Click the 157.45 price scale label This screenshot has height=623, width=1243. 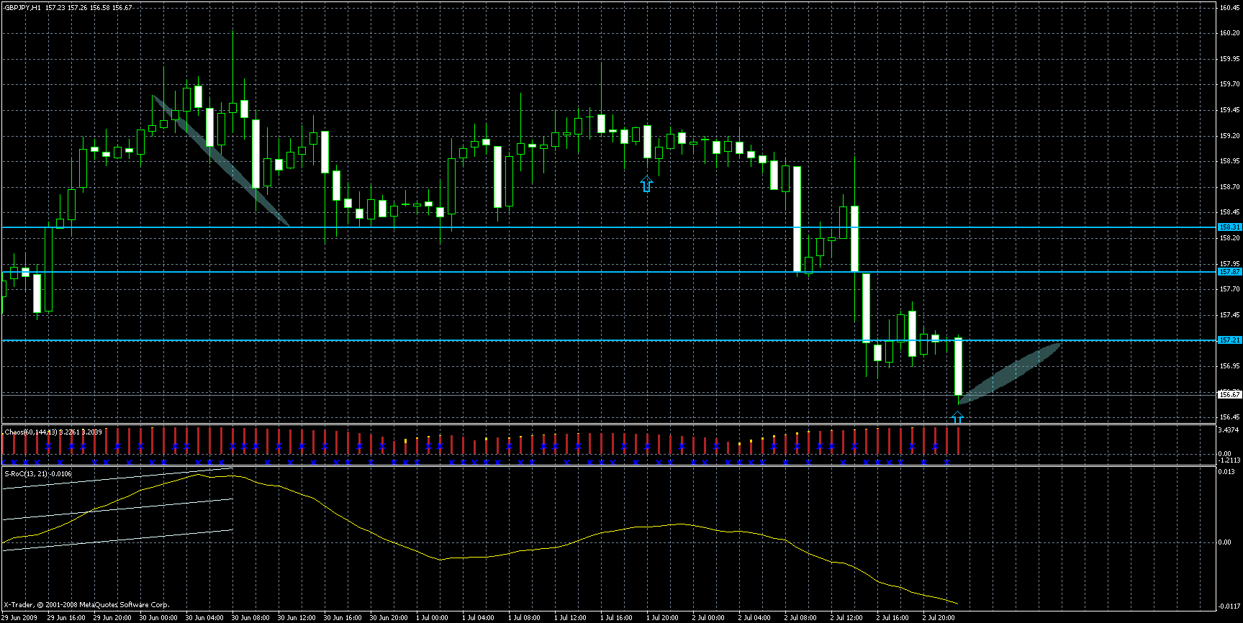click(1229, 315)
